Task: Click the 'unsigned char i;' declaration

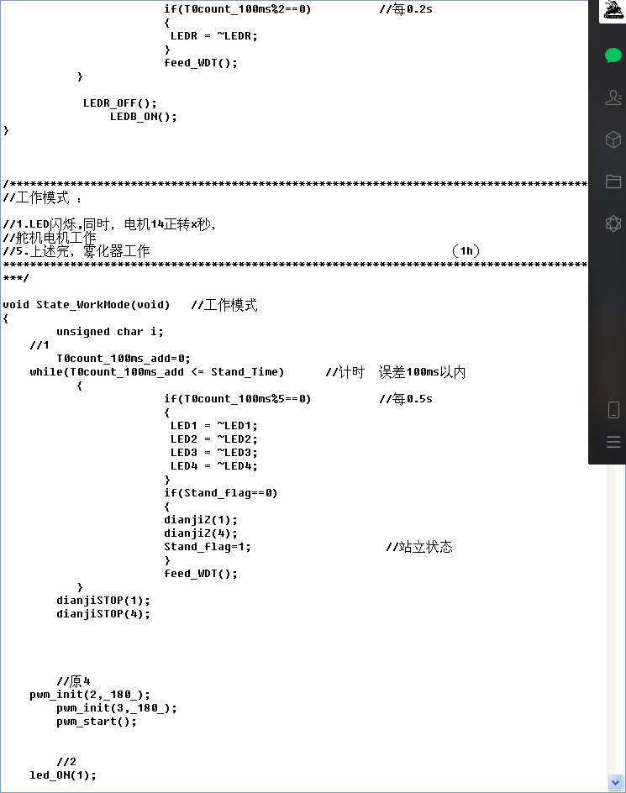Action: tap(110, 332)
